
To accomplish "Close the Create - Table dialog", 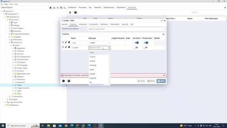I will [165, 21].
